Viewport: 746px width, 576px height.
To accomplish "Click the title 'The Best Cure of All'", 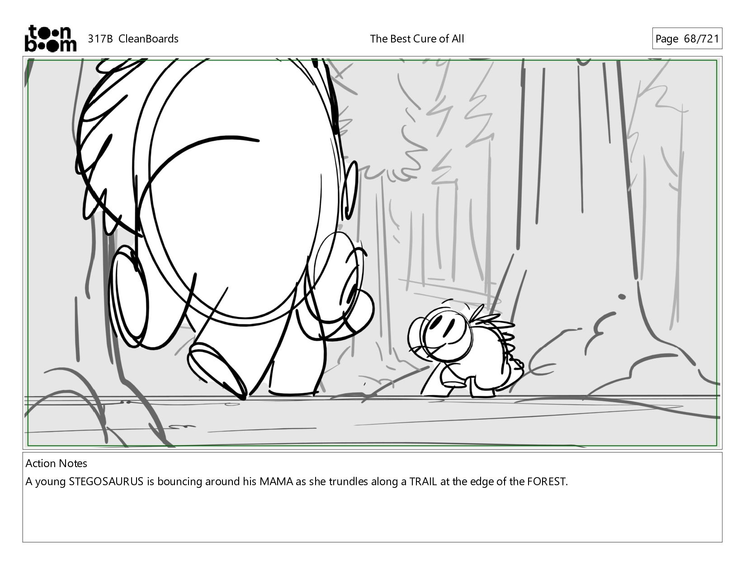I will coord(417,39).
